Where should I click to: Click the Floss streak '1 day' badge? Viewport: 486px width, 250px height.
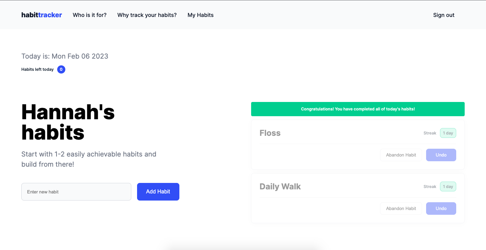pos(448,133)
